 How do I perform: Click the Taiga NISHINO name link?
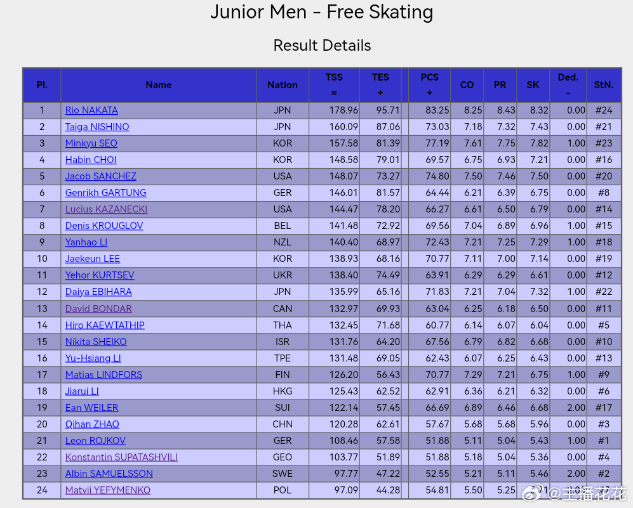tap(97, 127)
